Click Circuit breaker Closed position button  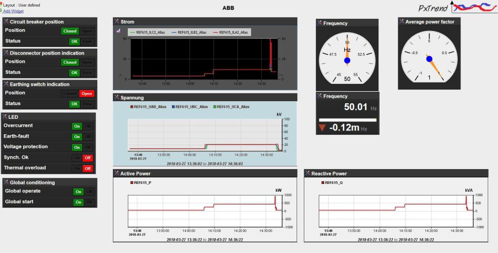click(x=70, y=31)
